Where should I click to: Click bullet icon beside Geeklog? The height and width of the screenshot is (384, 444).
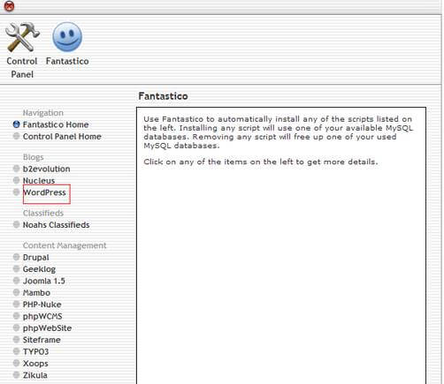point(17,268)
